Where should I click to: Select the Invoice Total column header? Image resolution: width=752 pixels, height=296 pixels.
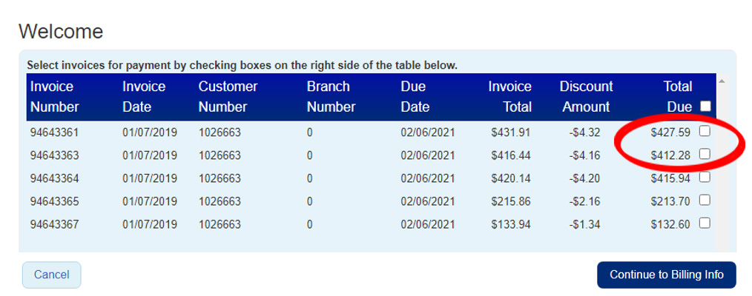[x=509, y=97]
